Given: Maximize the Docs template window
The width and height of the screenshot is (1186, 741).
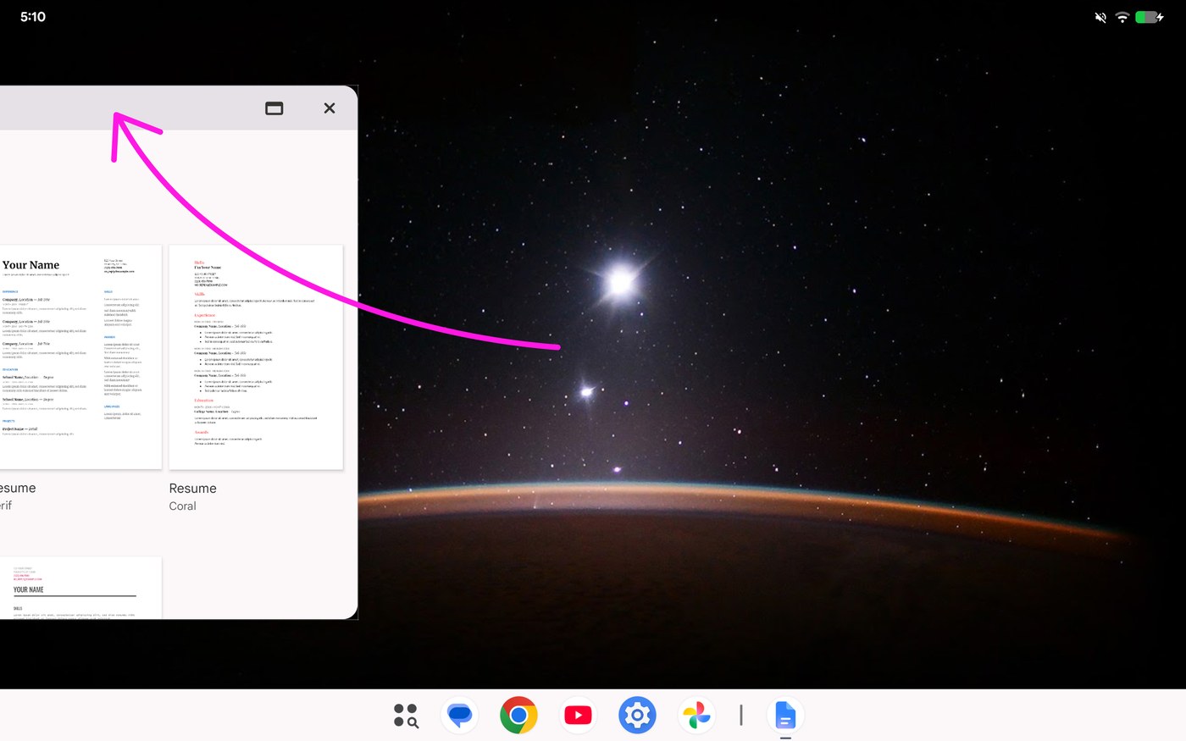Looking at the screenshot, I should point(274,108).
